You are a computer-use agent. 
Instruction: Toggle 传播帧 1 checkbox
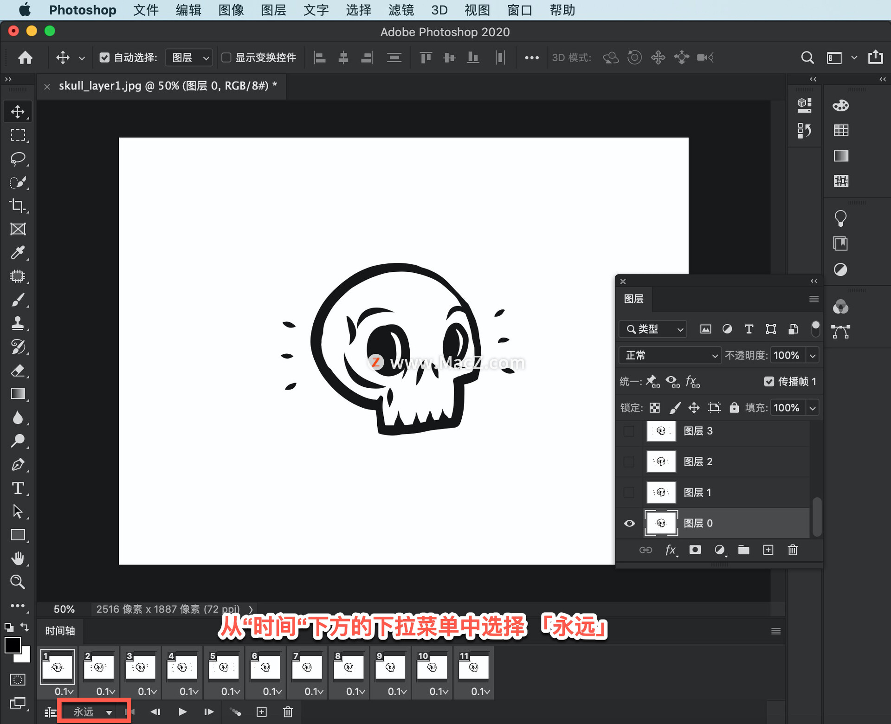[x=769, y=381]
